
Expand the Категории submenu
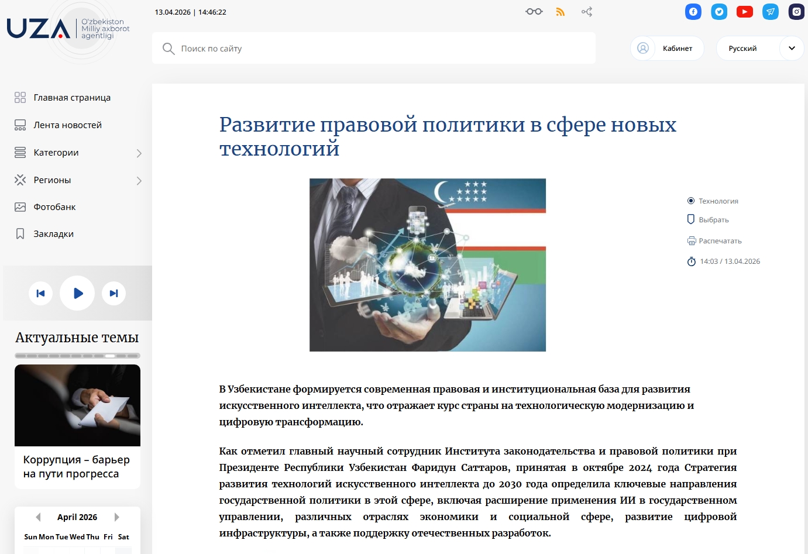(139, 153)
